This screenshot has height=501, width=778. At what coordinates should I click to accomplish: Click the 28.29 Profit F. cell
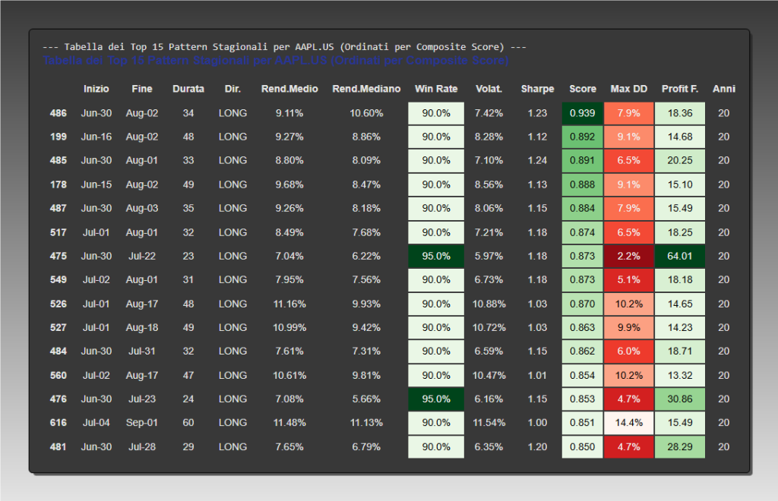tap(680, 446)
